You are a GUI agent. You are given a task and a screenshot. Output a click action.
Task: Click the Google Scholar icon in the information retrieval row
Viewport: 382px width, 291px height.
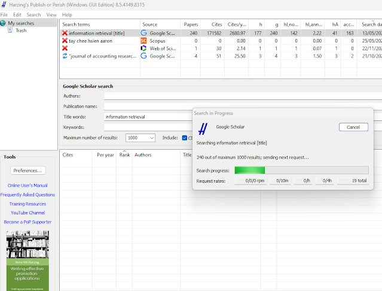point(143,33)
